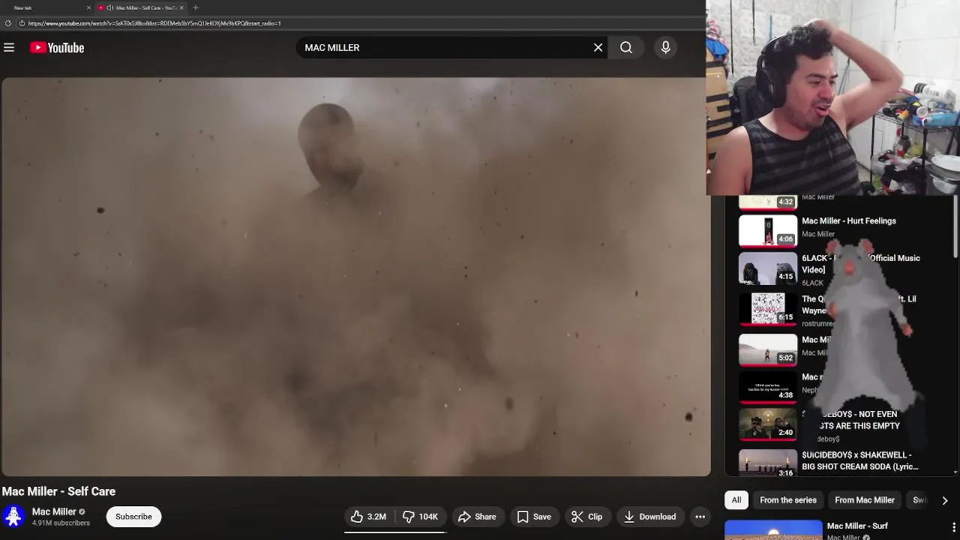Clip the video with scissors button
This screenshot has height=540, width=960.
coord(586,517)
